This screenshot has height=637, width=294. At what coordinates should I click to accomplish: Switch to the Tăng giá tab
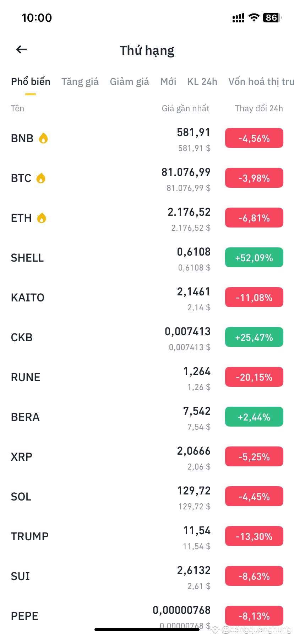80,82
